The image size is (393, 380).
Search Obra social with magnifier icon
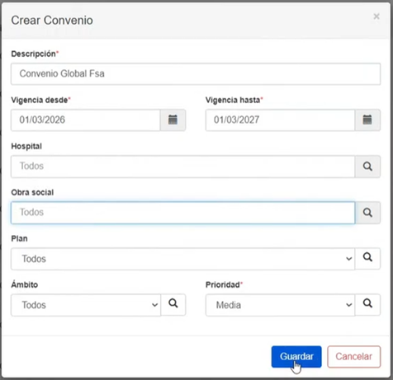point(367,213)
